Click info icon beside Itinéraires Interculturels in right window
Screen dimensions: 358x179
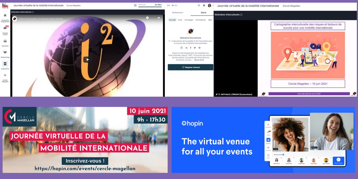[x=241, y=14]
